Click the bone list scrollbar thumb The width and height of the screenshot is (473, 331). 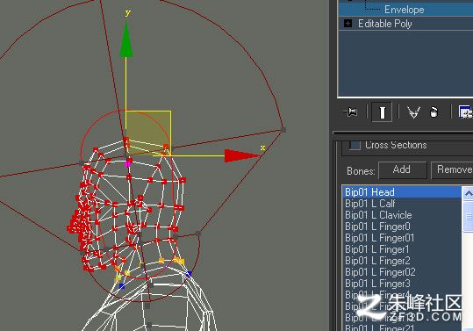469,216
